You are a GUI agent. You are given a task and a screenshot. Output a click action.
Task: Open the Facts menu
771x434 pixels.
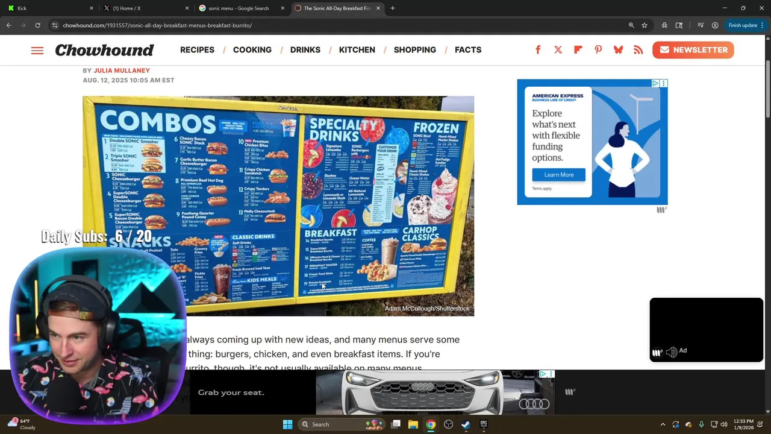468,50
